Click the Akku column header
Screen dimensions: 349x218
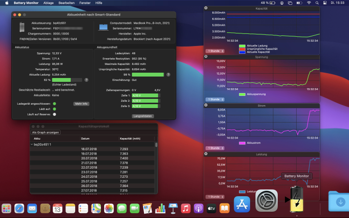pos(55,139)
